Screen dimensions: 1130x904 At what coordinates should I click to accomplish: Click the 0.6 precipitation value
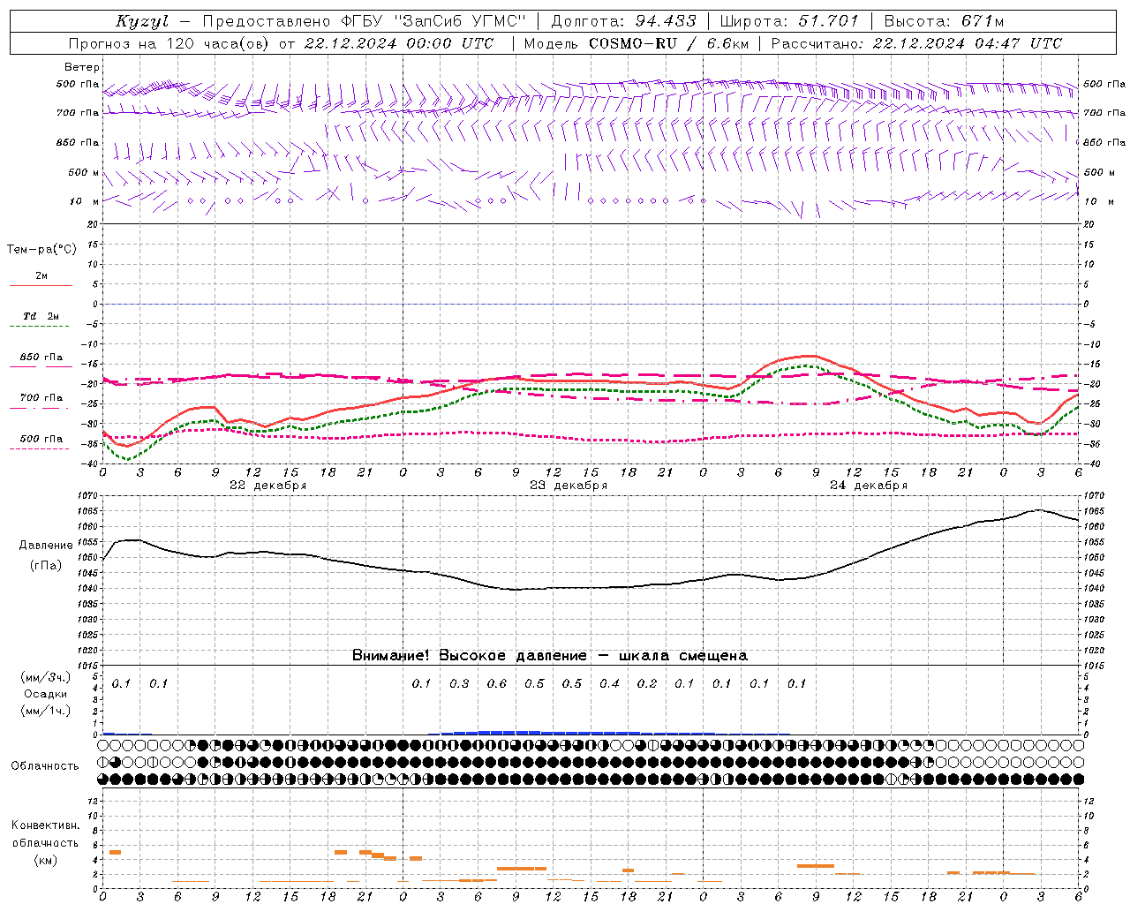[497, 683]
